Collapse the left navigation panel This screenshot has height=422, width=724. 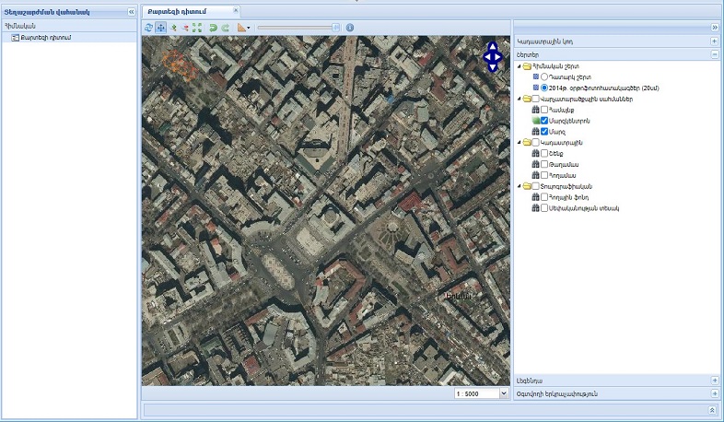[x=131, y=11]
